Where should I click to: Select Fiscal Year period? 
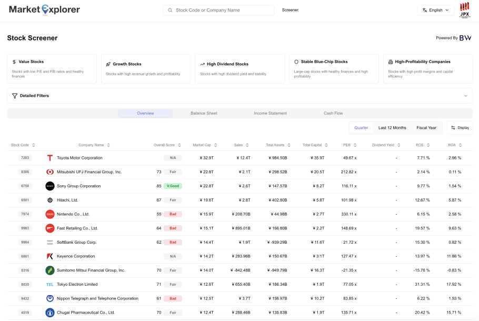coord(426,128)
